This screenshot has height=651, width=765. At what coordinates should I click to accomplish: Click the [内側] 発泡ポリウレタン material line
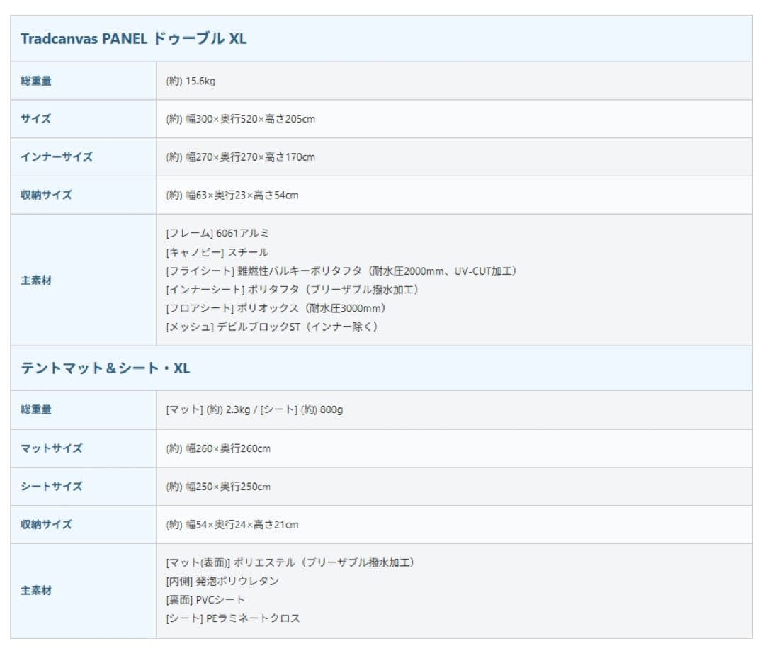(x=222, y=581)
